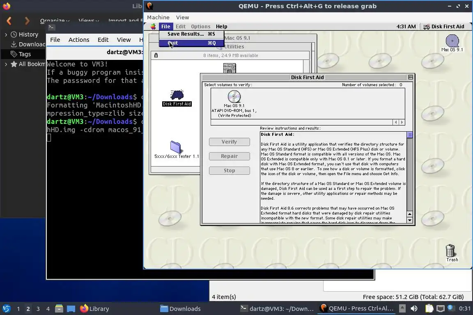This screenshot has height=315, width=473.
Task: Open the Organize dropdown in Library
Action: click(55, 21)
